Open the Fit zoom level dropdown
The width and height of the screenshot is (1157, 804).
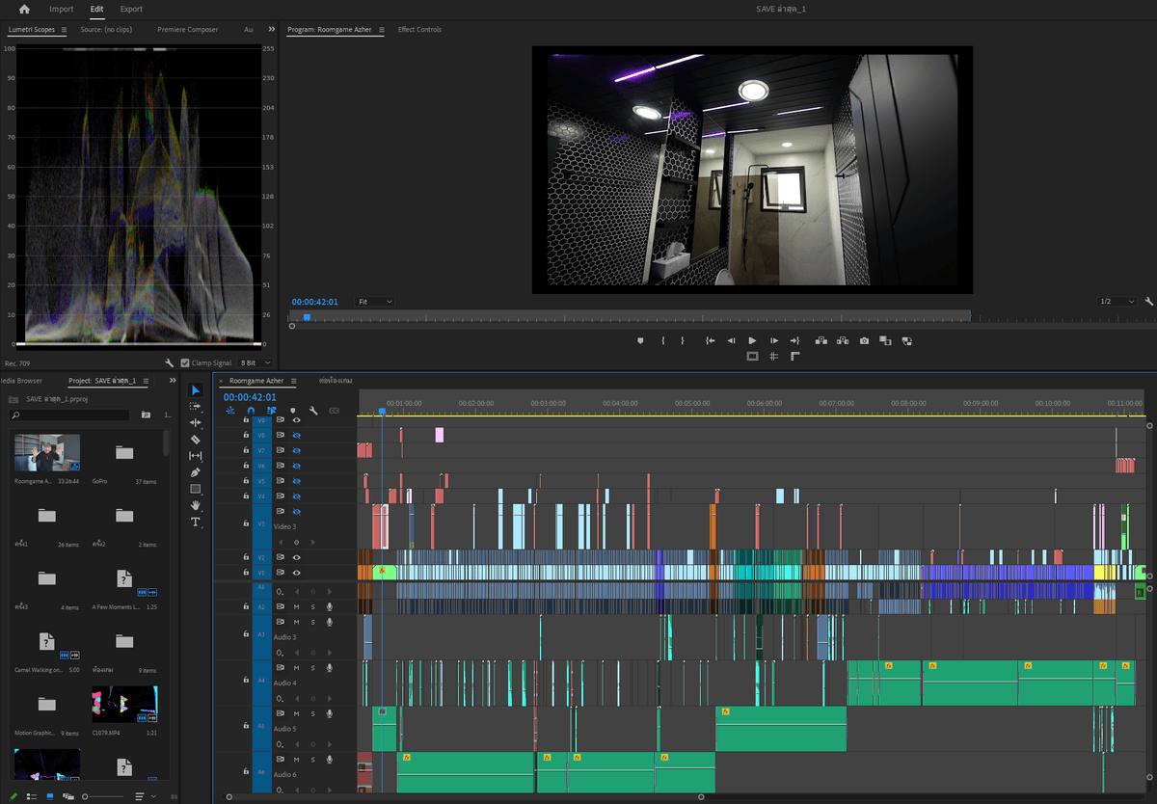click(x=375, y=302)
